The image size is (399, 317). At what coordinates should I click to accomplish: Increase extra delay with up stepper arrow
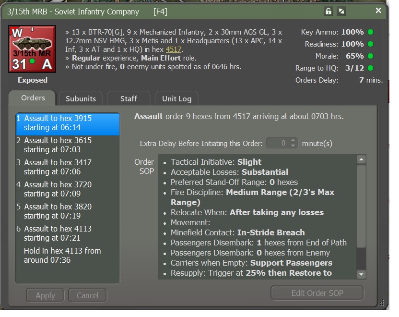293,140
